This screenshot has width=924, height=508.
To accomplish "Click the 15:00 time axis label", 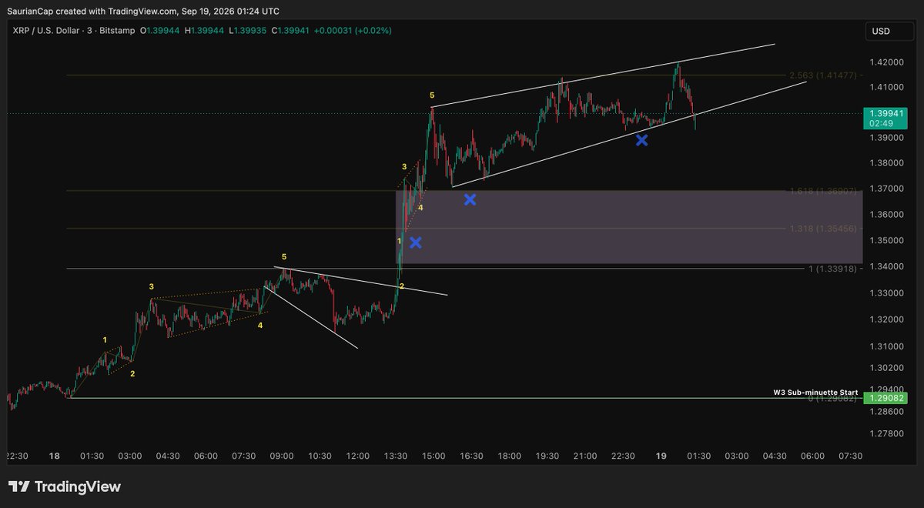I will (x=434, y=456).
